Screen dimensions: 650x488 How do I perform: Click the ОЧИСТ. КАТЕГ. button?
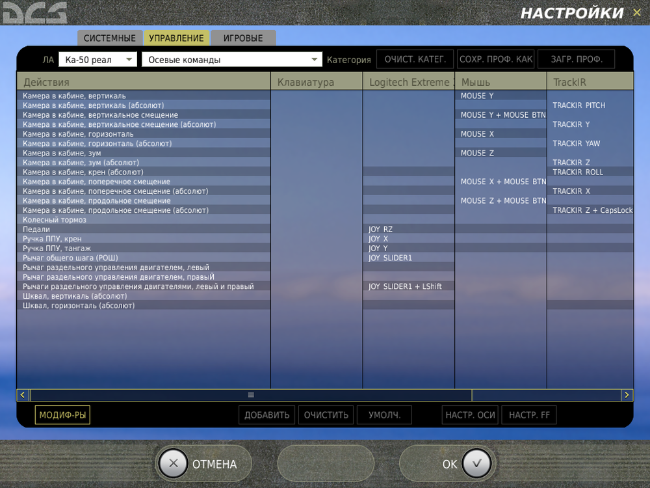(x=415, y=59)
